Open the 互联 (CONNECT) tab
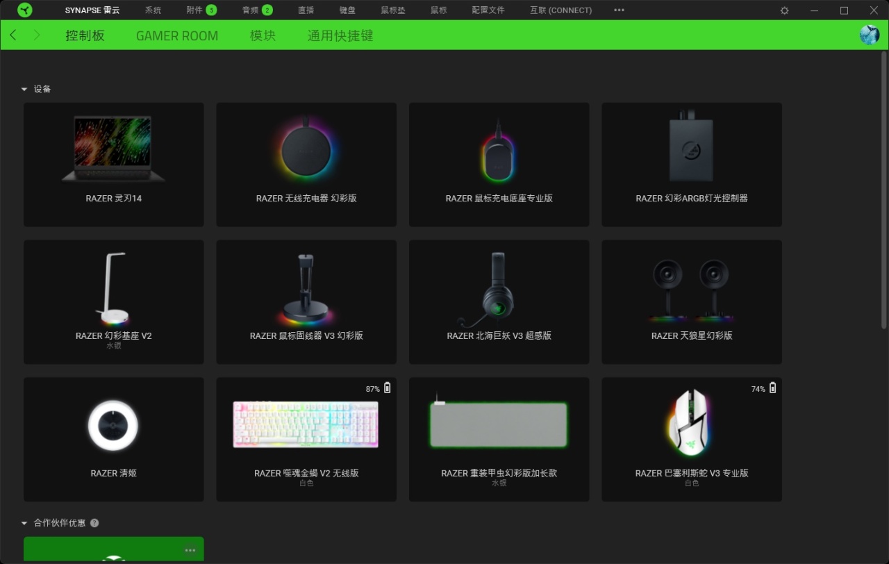Screen dimensions: 889x564 (x=561, y=10)
